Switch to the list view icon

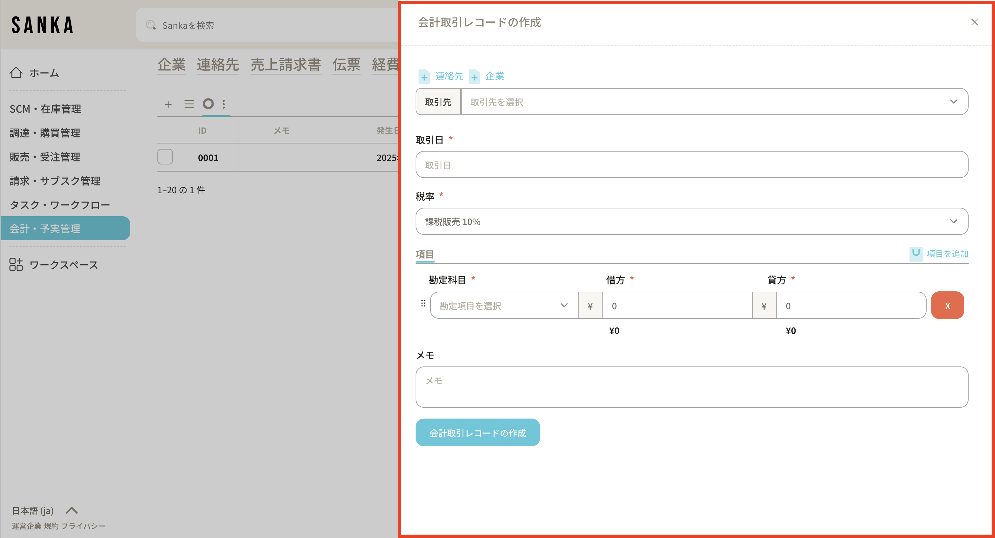click(x=189, y=104)
